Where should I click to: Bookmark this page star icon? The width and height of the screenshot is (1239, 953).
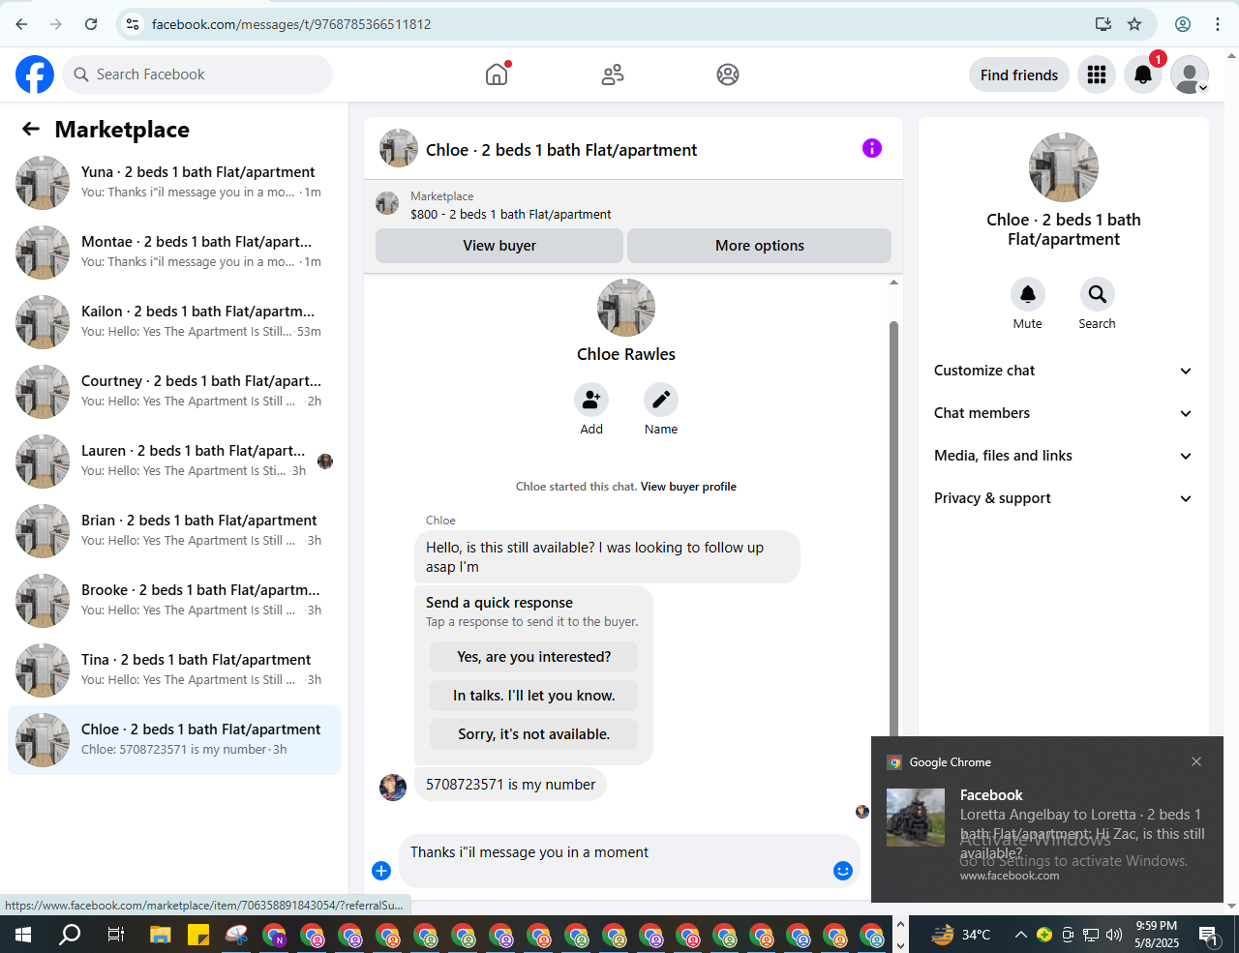tap(1134, 24)
